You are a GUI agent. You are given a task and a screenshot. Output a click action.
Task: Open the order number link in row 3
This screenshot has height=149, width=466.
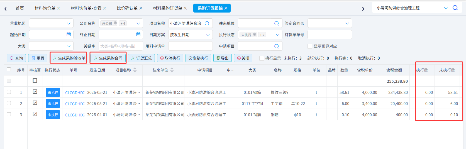coord(75,115)
